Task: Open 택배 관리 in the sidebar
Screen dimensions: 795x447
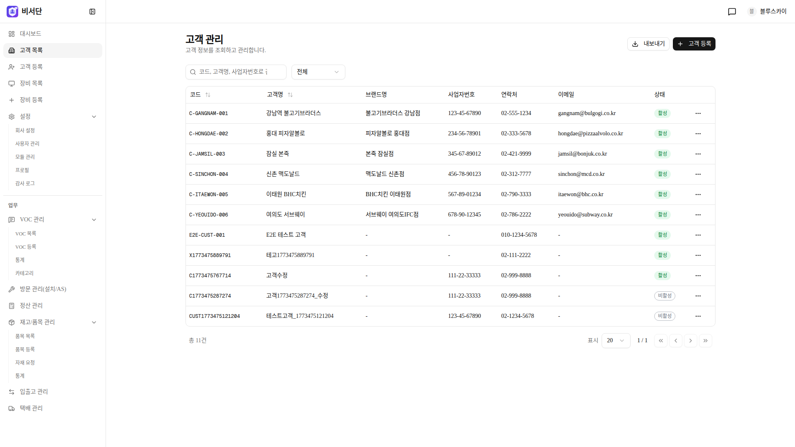Action: pos(53,409)
